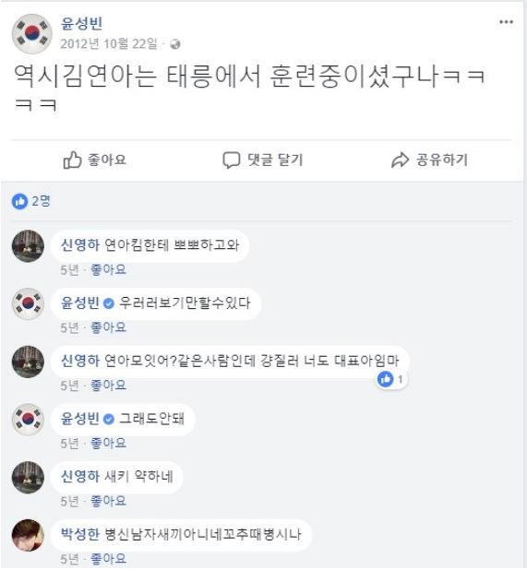Screen dimensions: 527x570
Task: Click the verified badge beside 윤성빈 in 그래도안돼 comment
Action: (108, 419)
